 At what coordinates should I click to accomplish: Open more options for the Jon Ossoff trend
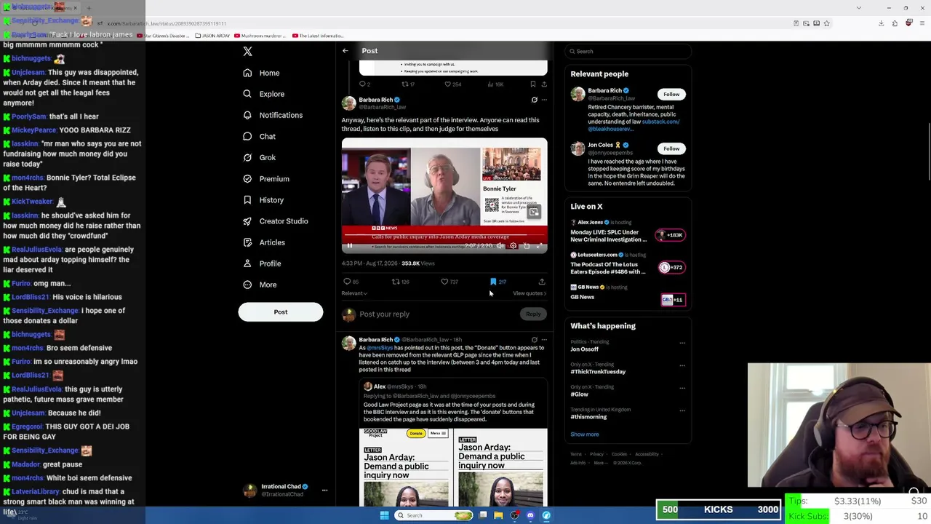[682, 343]
